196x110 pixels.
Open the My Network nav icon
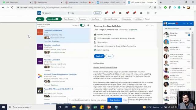[113, 13]
